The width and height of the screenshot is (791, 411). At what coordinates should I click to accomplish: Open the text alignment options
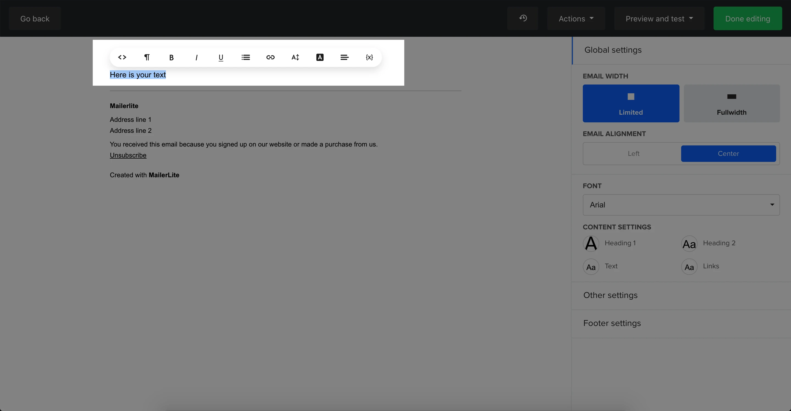[x=344, y=57]
